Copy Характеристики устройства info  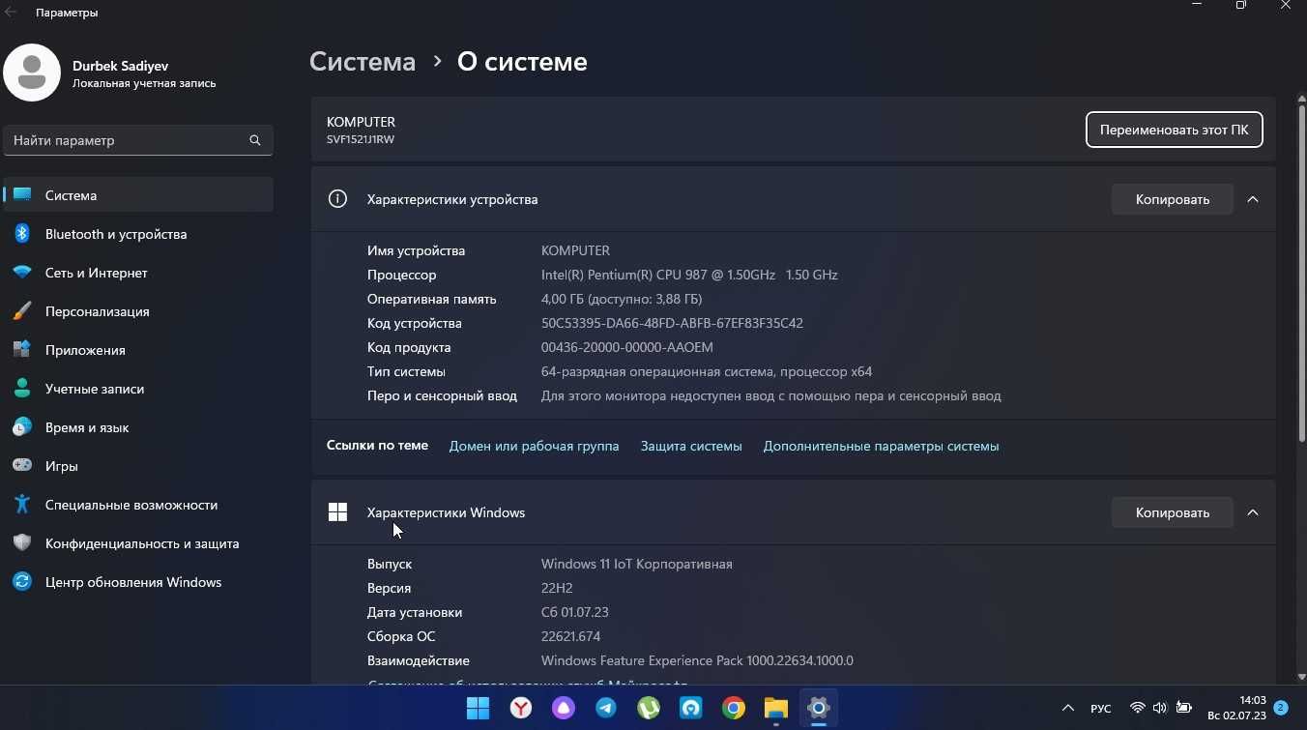tap(1173, 199)
